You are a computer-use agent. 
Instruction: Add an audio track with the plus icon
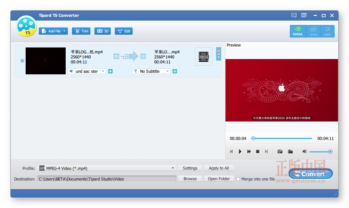(x=110, y=71)
